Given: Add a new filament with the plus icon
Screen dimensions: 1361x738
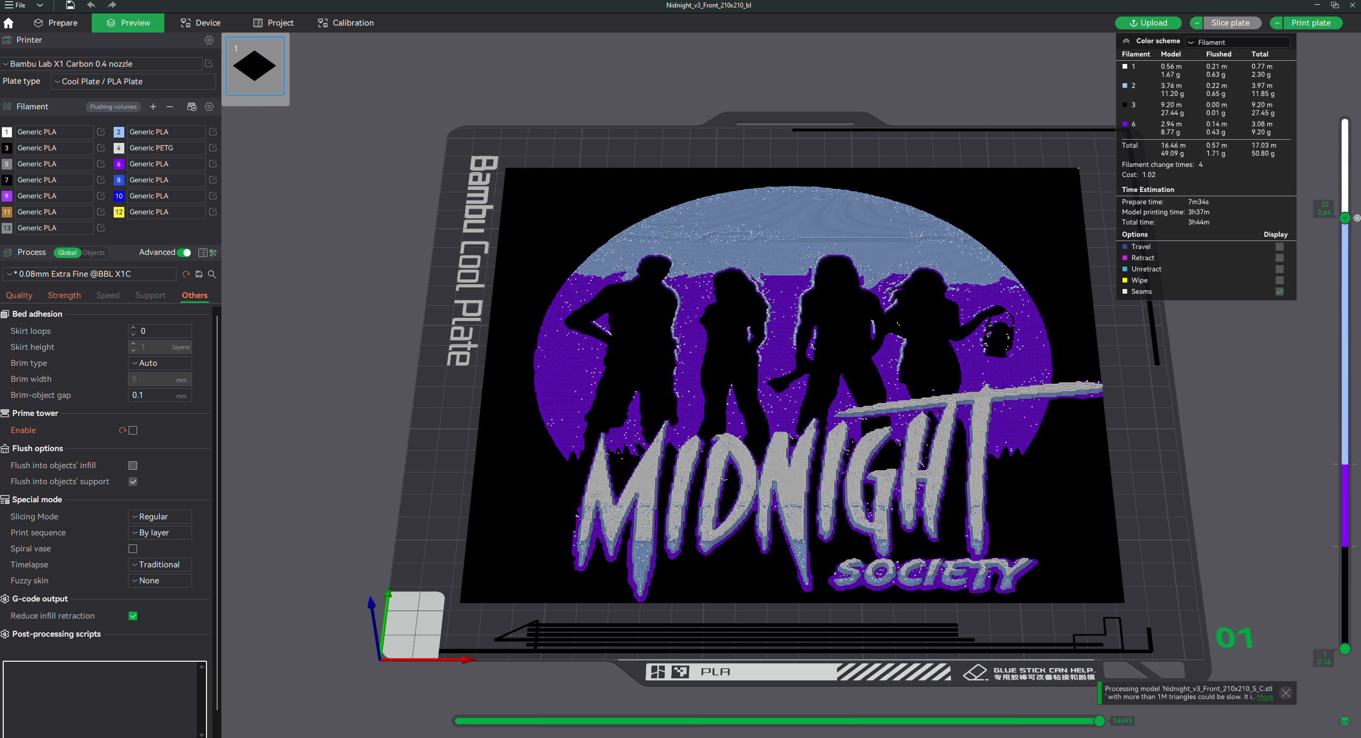Looking at the screenshot, I should (x=153, y=107).
